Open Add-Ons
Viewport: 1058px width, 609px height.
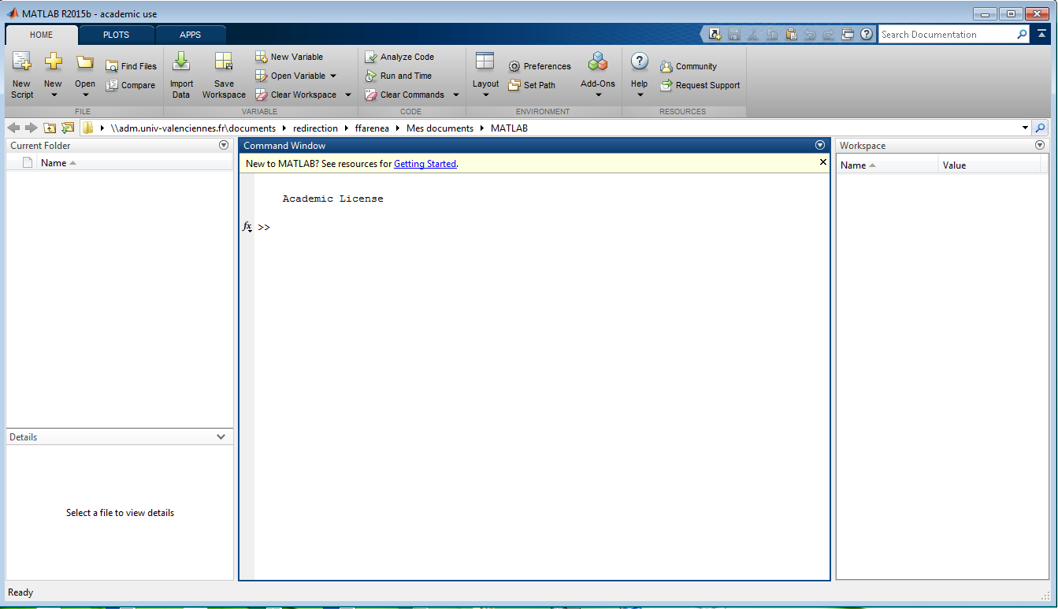[598, 75]
